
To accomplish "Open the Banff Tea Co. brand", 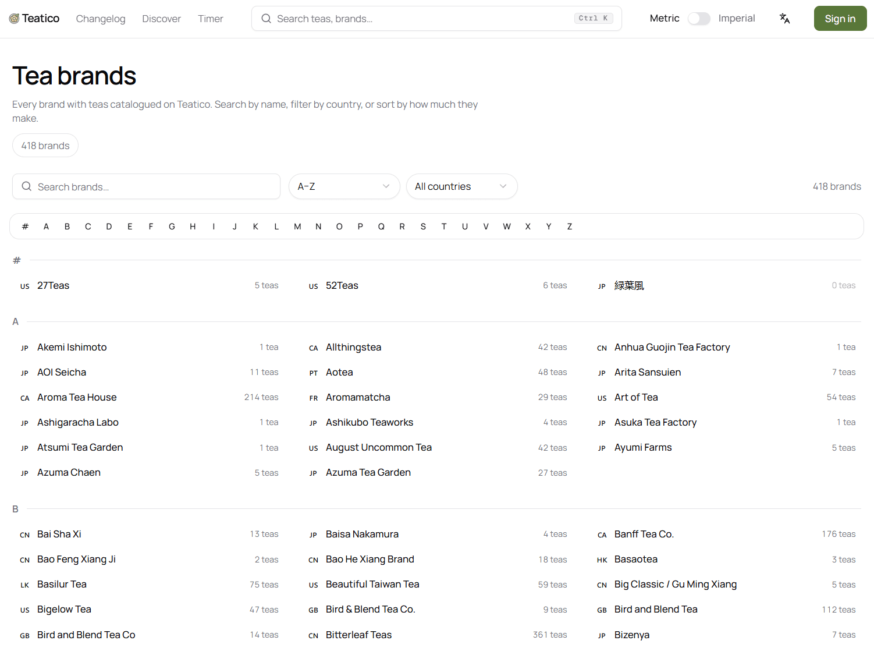I will coord(726,534).
